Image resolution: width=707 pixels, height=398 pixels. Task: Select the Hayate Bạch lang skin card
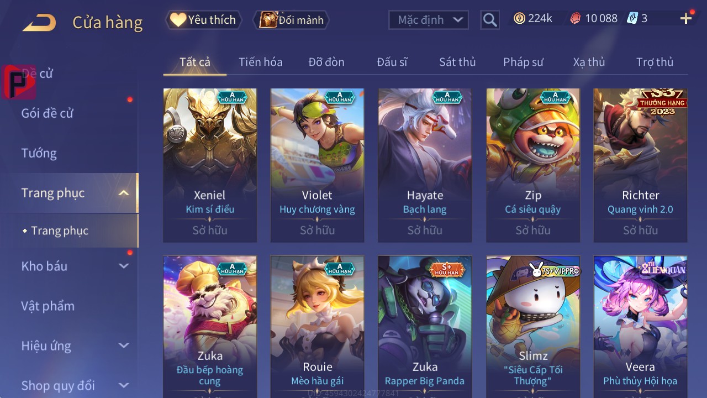tap(425, 165)
